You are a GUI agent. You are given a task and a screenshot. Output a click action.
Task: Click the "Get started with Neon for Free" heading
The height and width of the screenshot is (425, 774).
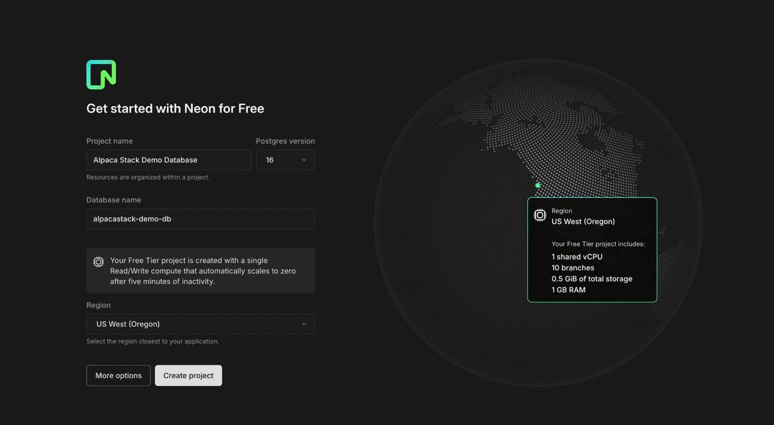175,109
